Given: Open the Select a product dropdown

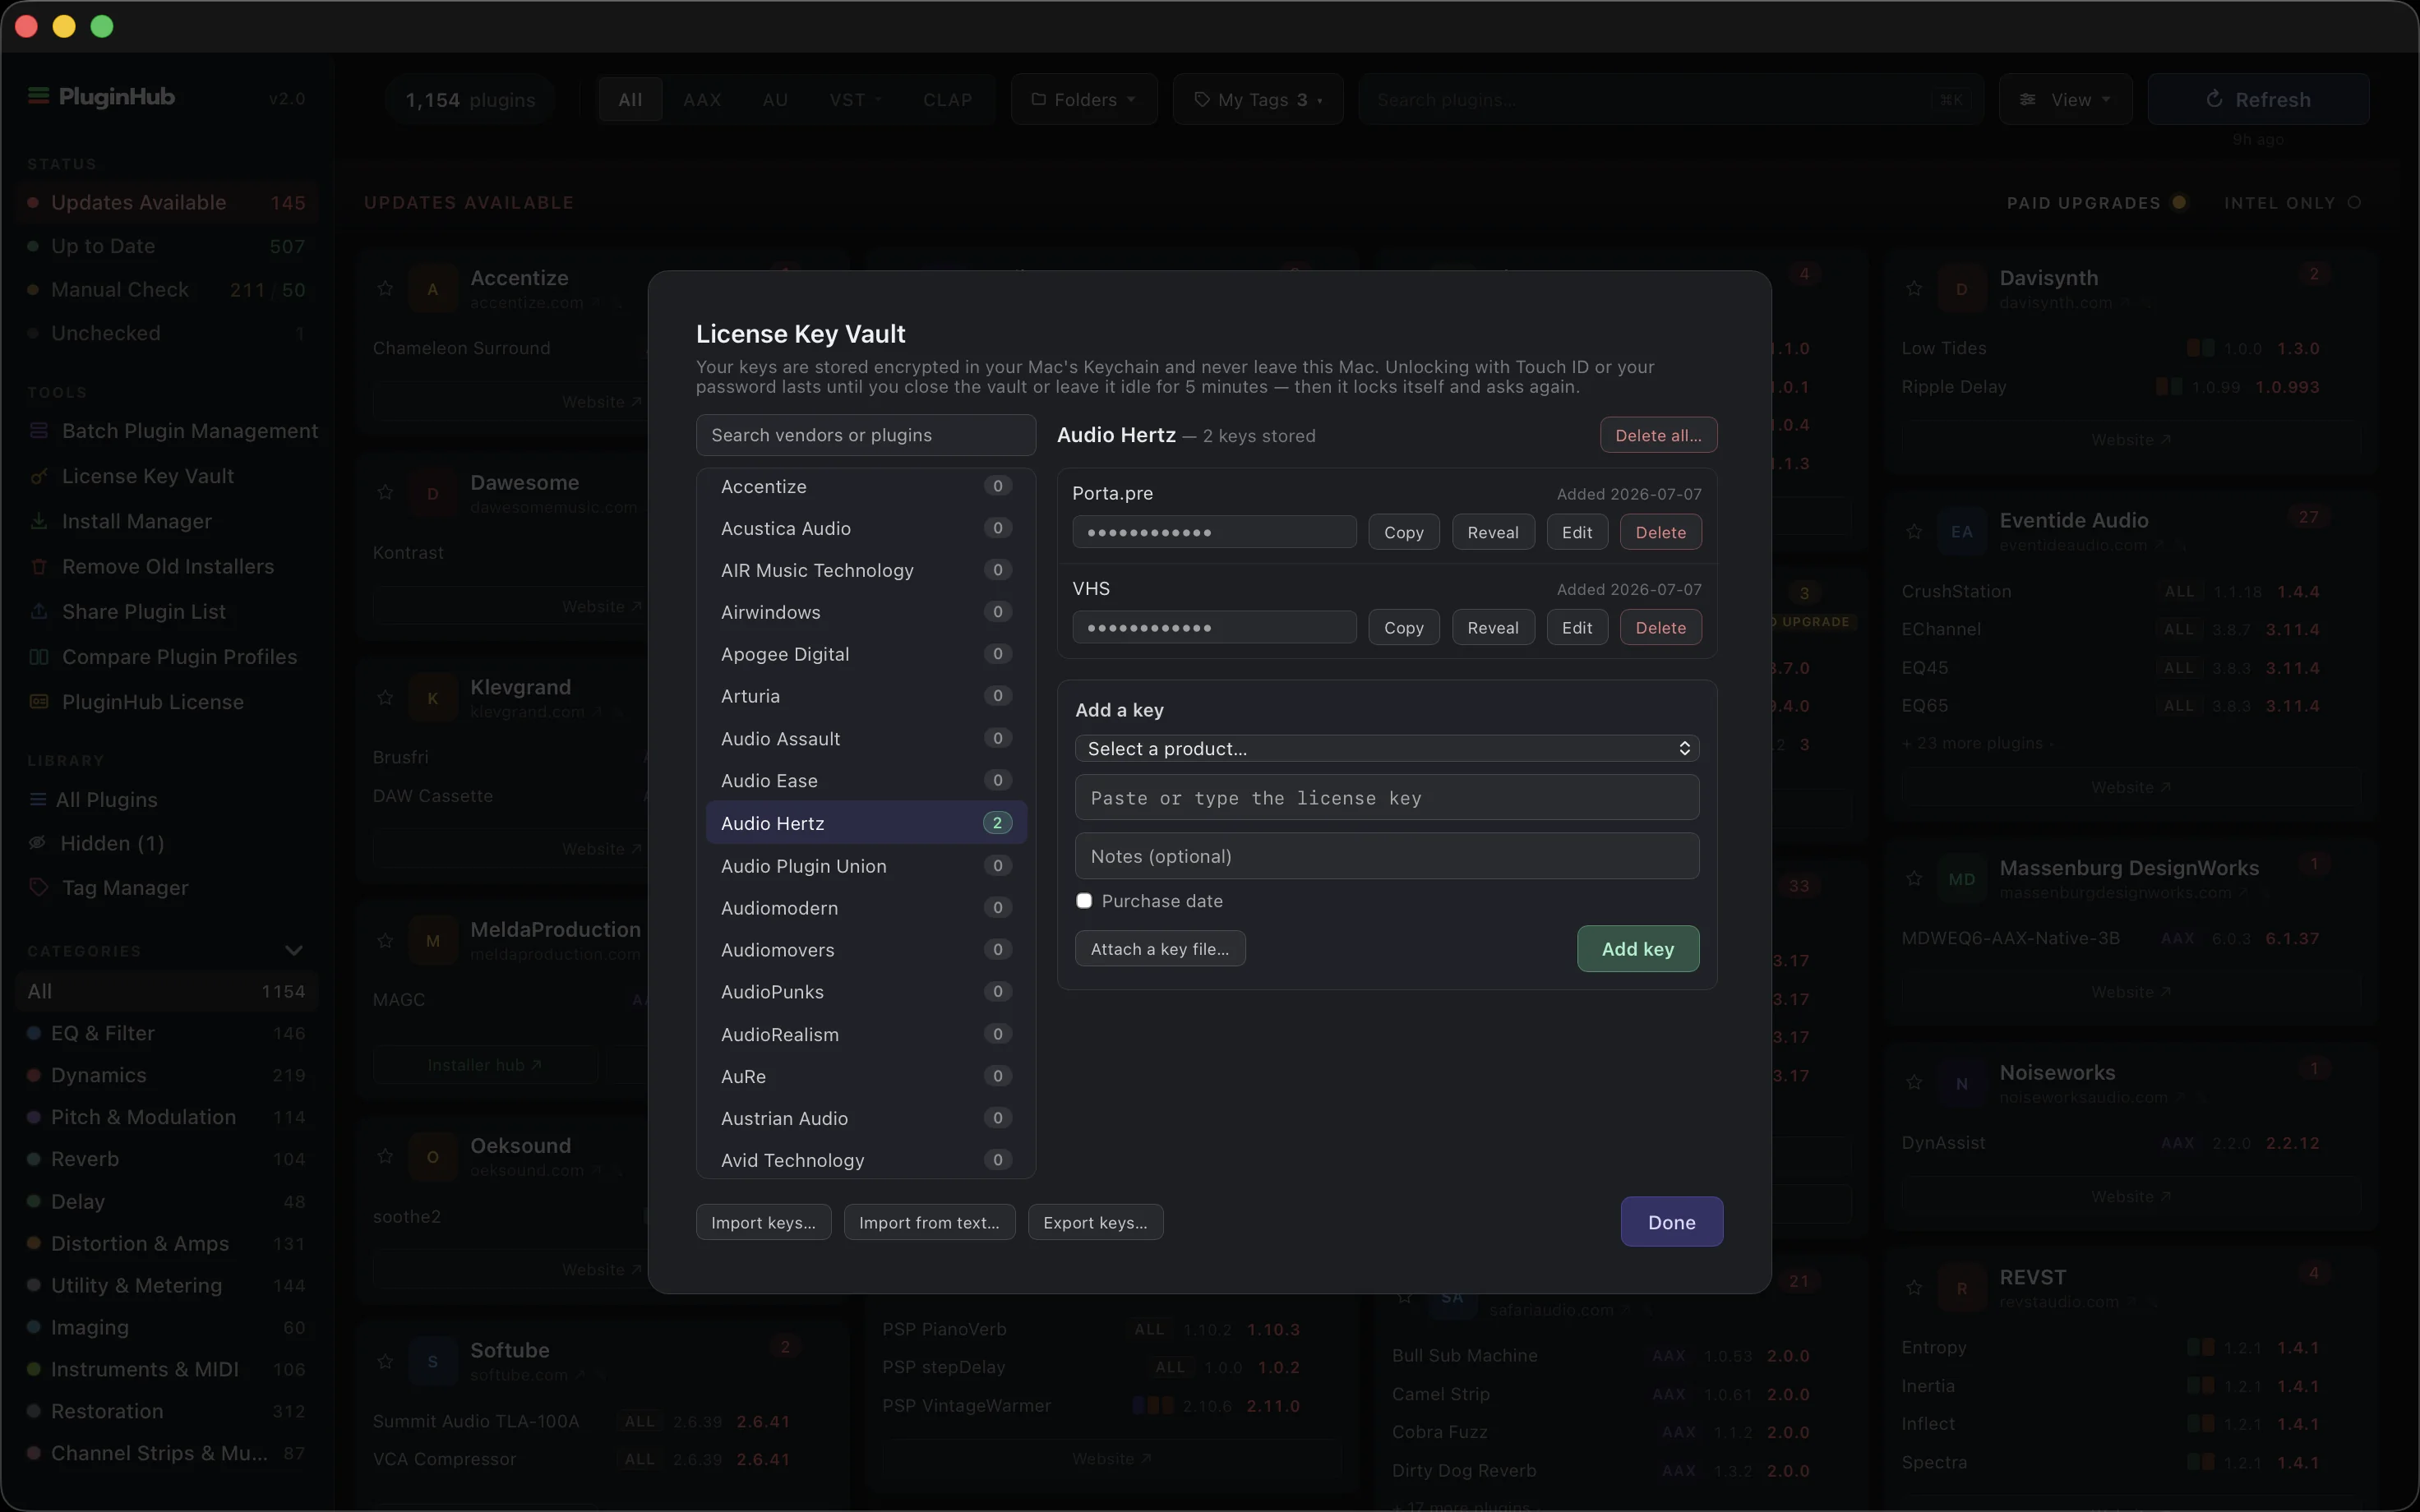Looking at the screenshot, I should pyautogui.click(x=1387, y=749).
